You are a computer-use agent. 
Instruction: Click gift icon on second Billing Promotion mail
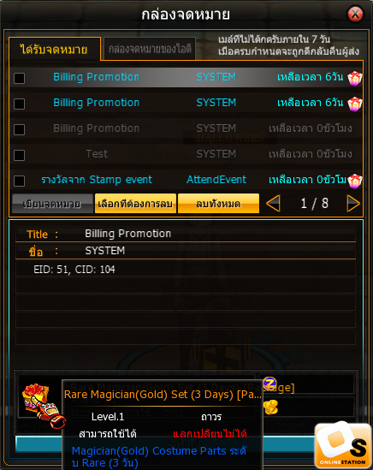pyautogui.click(x=355, y=104)
